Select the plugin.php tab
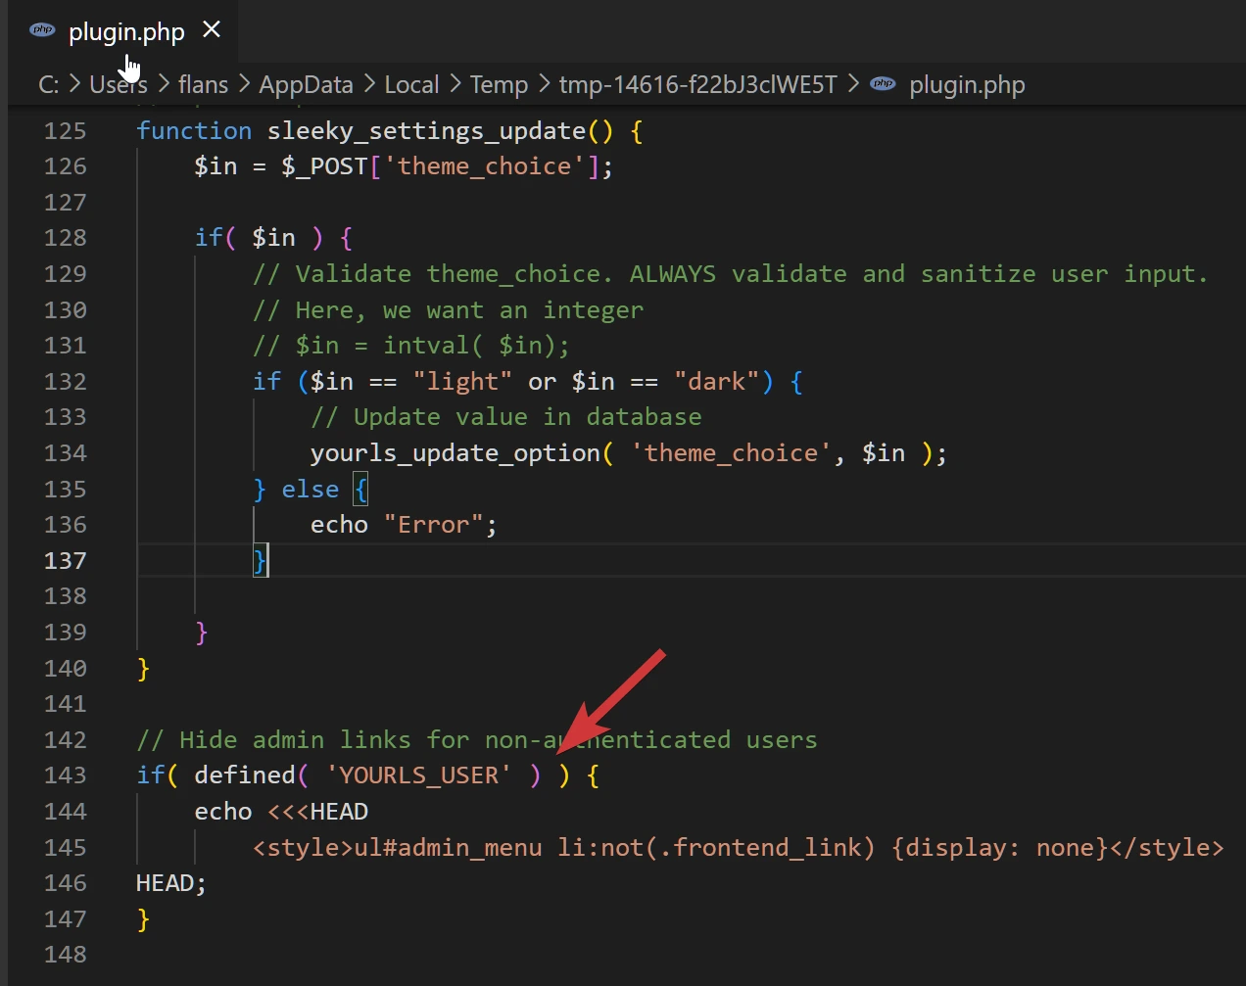Image resolution: width=1246 pixels, height=986 pixels. tap(125, 32)
